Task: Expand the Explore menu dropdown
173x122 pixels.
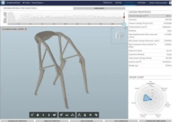Action: (x=142, y=3)
